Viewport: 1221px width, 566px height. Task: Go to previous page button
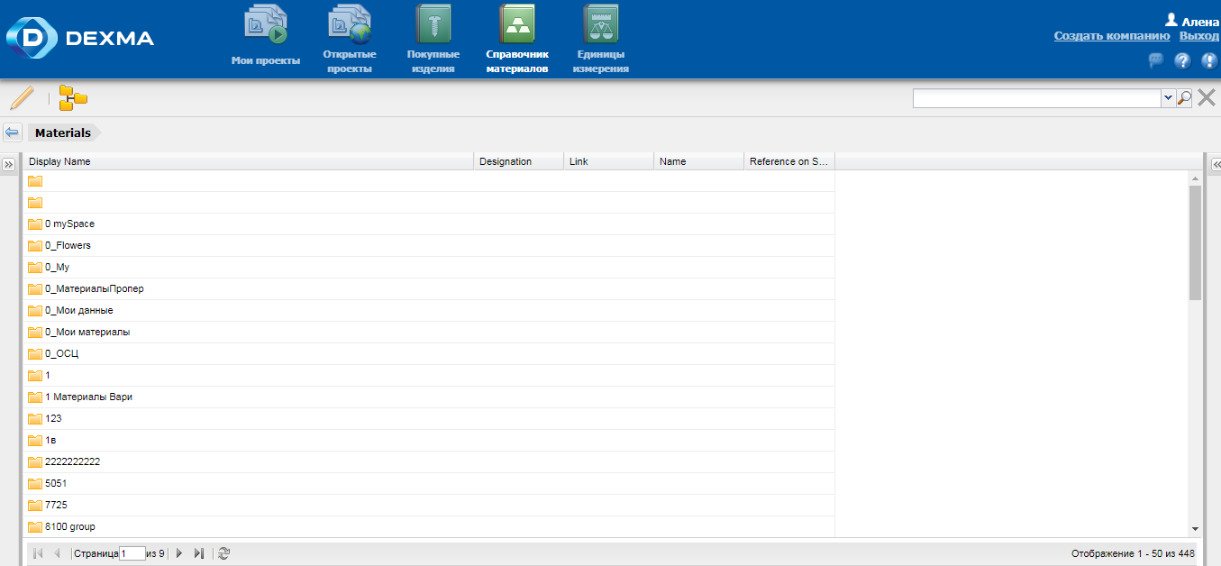(x=58, y=553)
